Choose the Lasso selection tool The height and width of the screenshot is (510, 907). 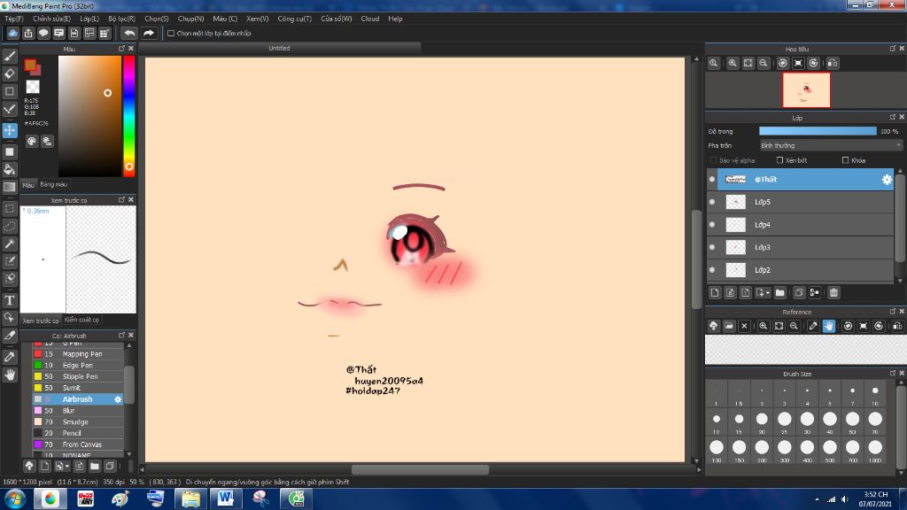point(10,226)
